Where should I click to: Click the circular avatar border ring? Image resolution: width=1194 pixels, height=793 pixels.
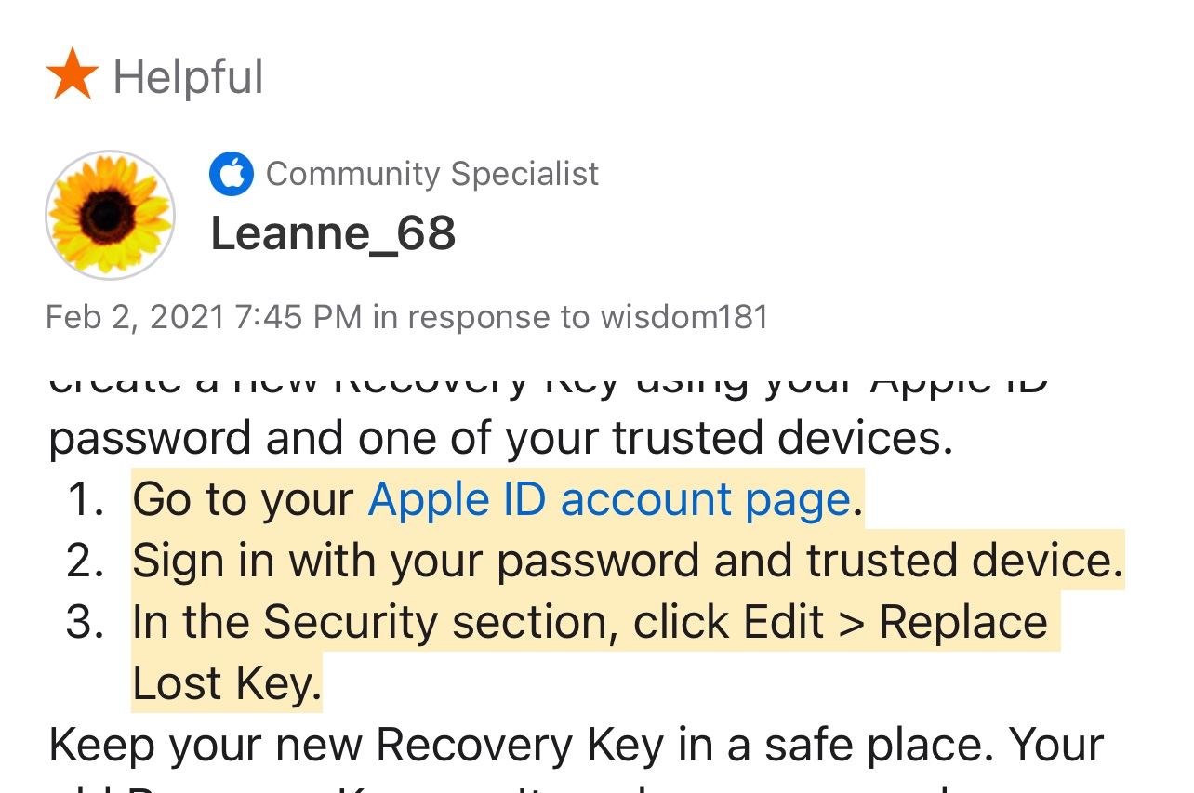109,152
